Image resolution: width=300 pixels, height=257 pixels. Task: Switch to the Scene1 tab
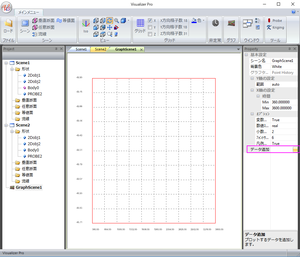coord(81,50)
